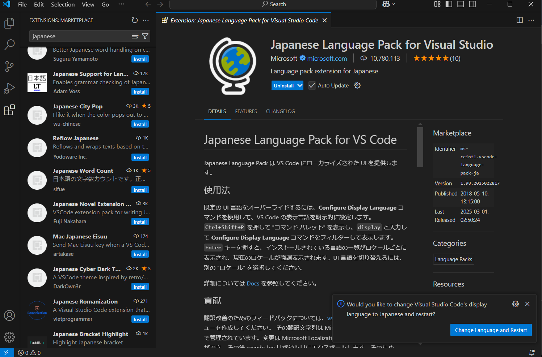Open the Search view in activity bar
The height and width of the screenshot is (357, 542).
pyautogui.click(x=9, y=45)
